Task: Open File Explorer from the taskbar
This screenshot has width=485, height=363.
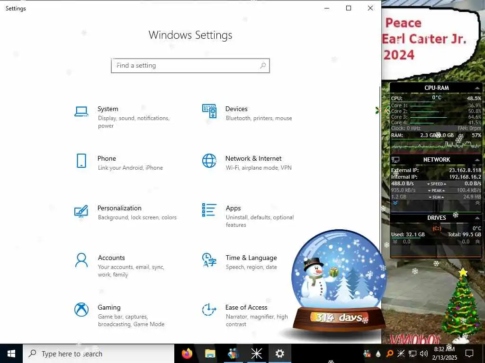Action: (210, 354)
